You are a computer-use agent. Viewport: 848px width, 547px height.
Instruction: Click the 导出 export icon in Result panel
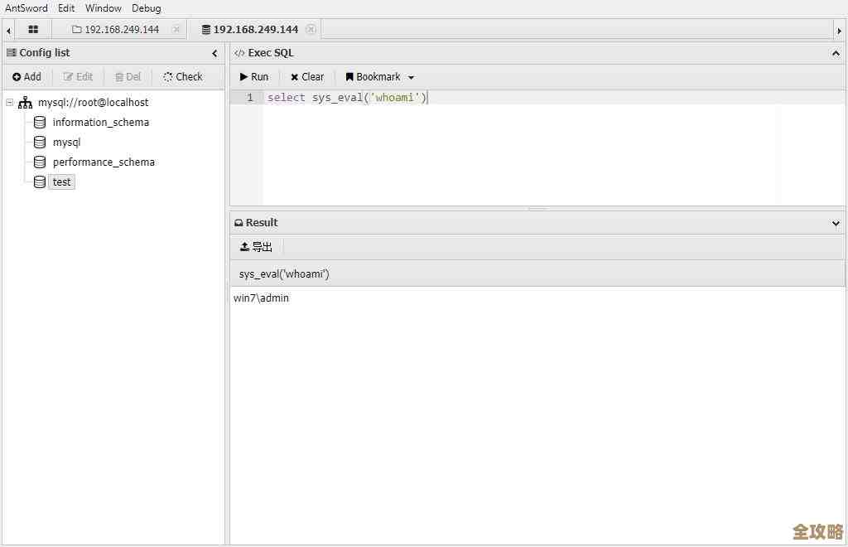pos(246,246)
